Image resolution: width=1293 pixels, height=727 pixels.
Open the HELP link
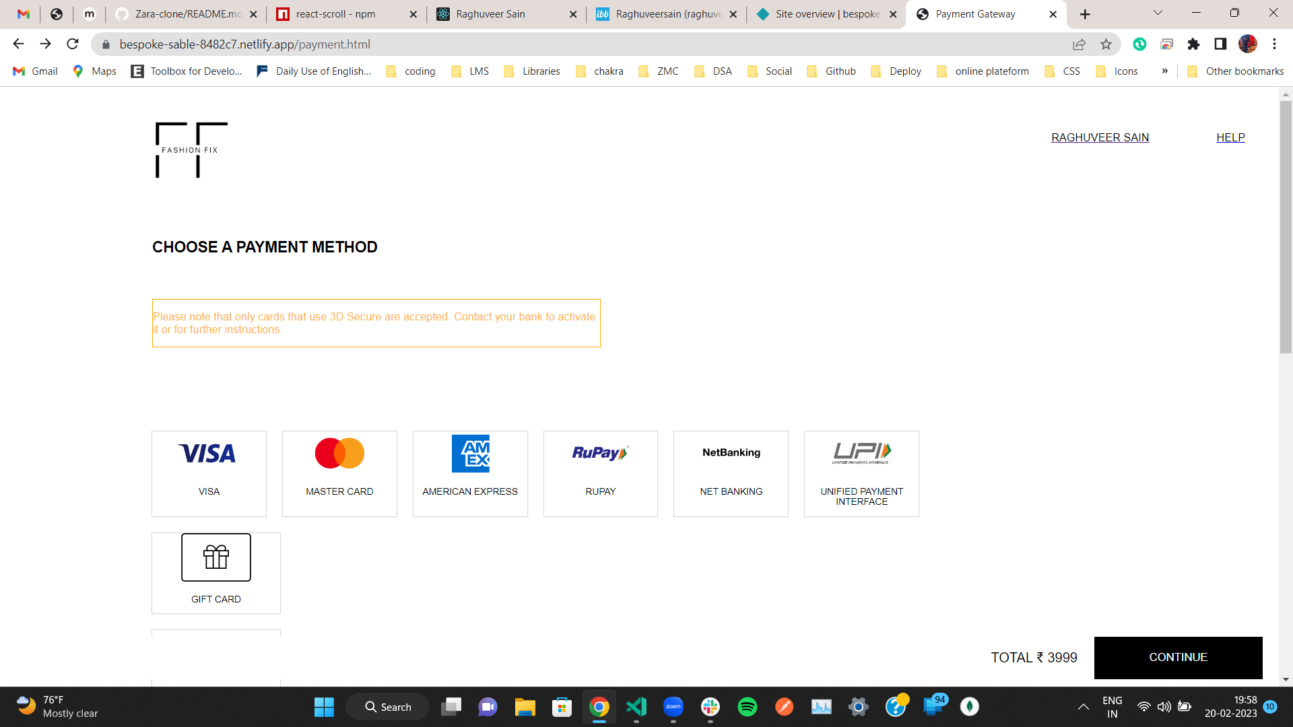click(1230, 137)
